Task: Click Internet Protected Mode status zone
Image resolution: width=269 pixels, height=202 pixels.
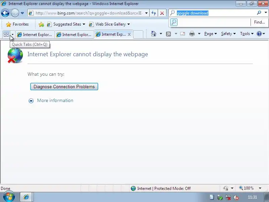Action: click(161, 189)
